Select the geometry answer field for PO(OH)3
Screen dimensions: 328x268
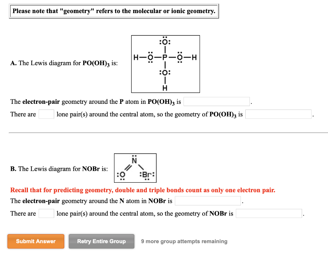point(278,114)
